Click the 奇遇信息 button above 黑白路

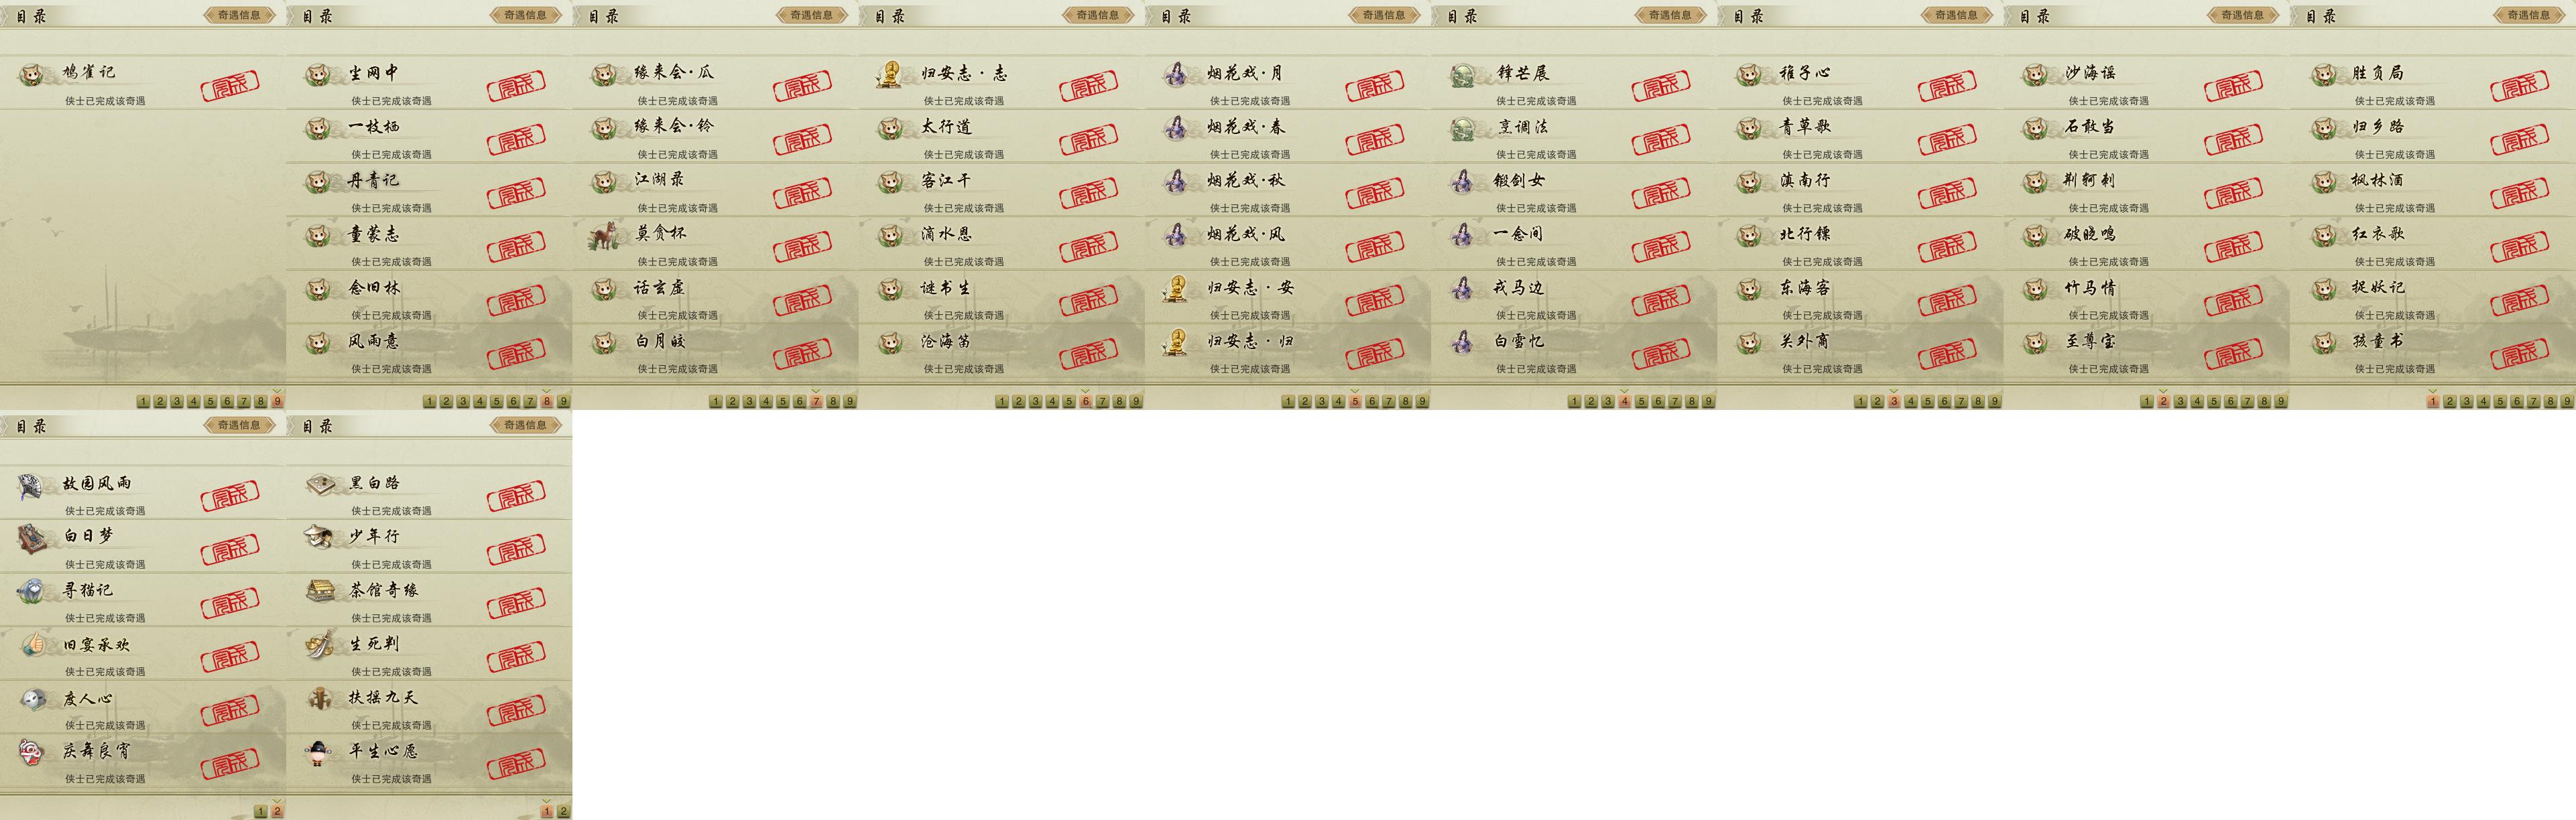[525, 425]
